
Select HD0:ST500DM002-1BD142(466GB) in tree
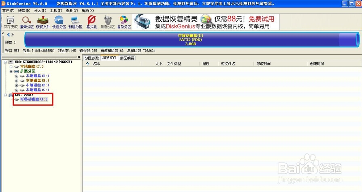tap(43, 62)
